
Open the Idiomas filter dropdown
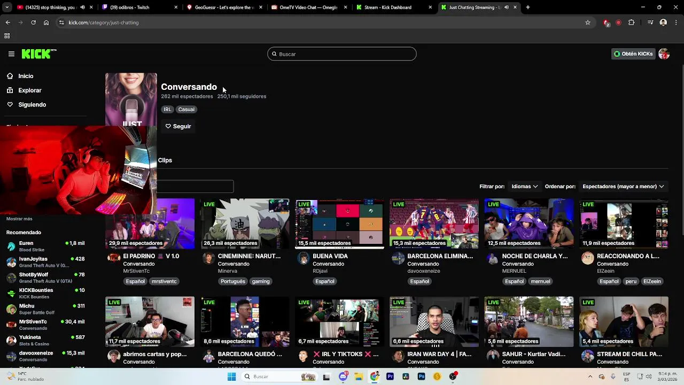coord(524,187)
